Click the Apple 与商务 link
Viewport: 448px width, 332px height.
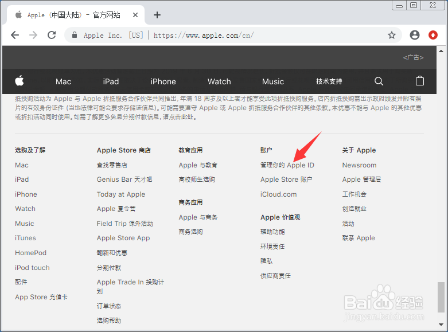click(198, 217)
